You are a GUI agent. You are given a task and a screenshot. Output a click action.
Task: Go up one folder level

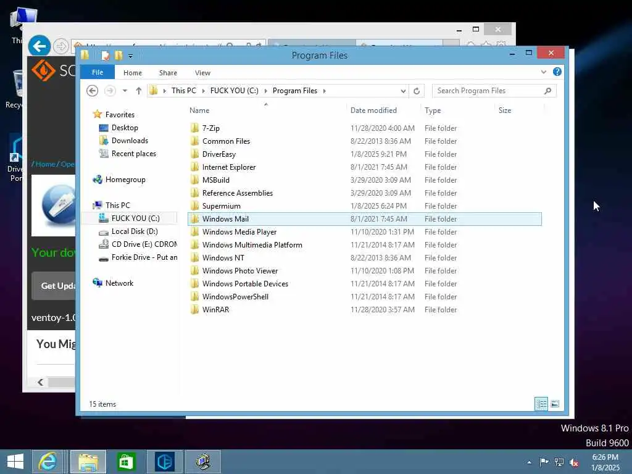point(139,91)
